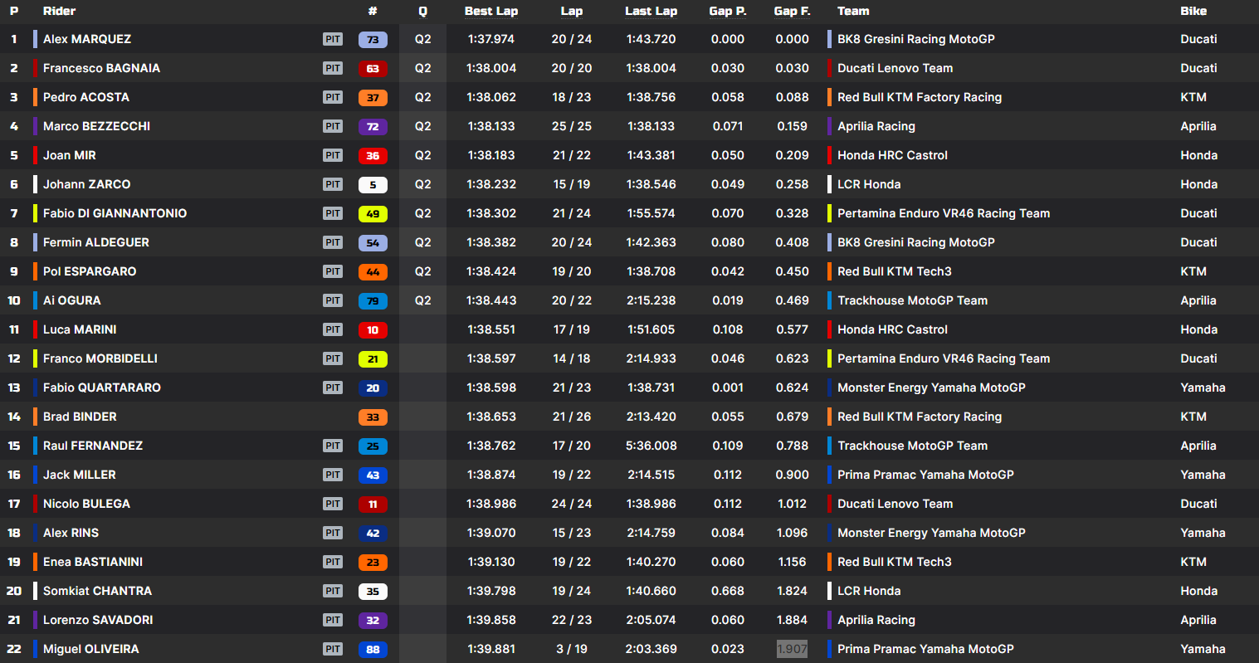Click the Gap F. column header
Image resolution: width=1259 pixels, height=663 pixels.
(x=792, y=11)
